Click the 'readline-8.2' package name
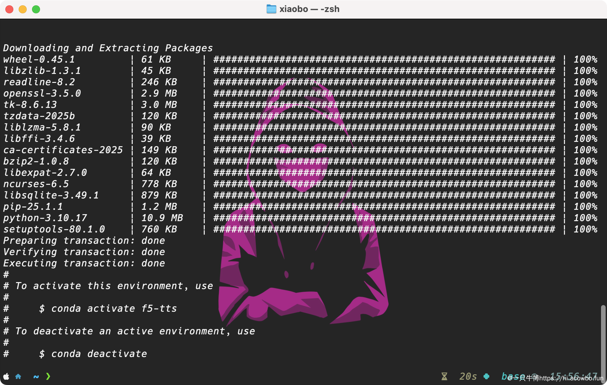The image size is (607, 385). [x=39, y=82]
